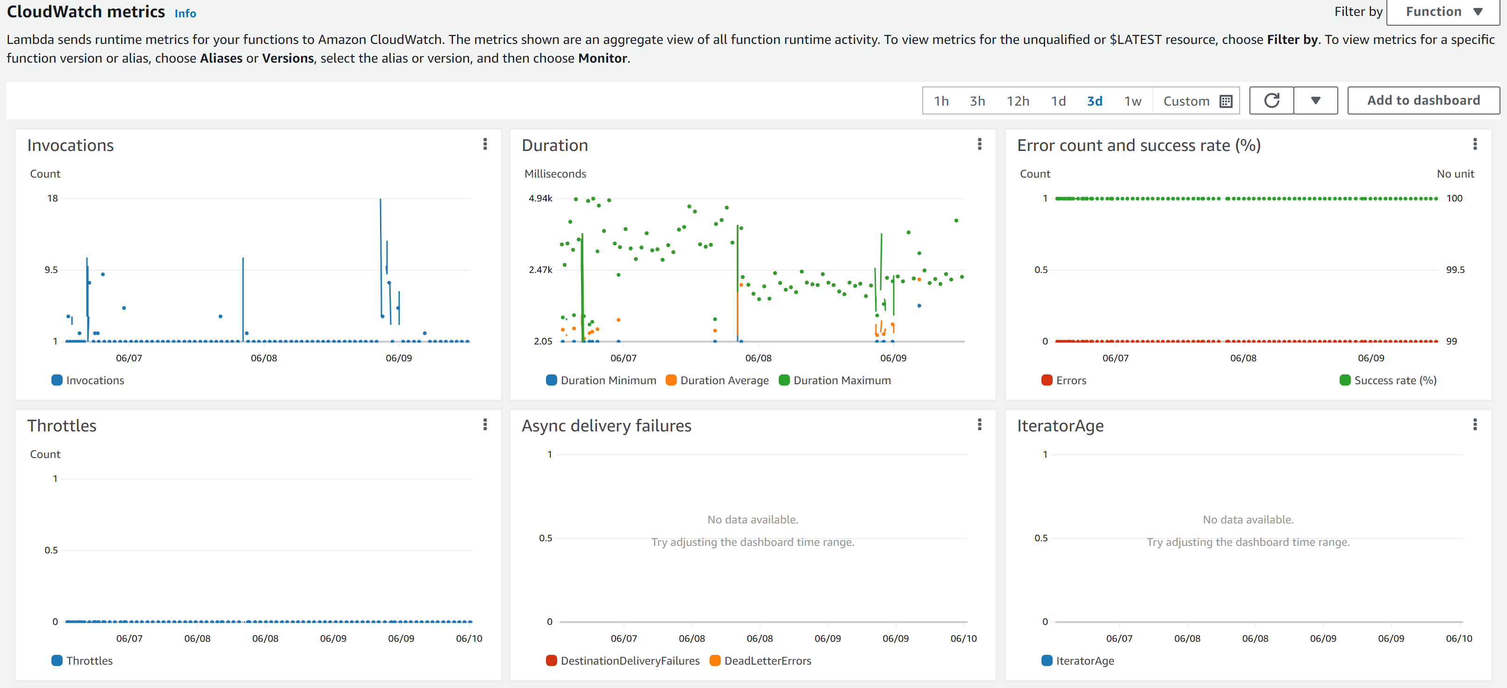Screen dimensions: 1507x688
Task: Click the IteratorAge widget title
Action: pyautogui.click(x=1060, y=426)
